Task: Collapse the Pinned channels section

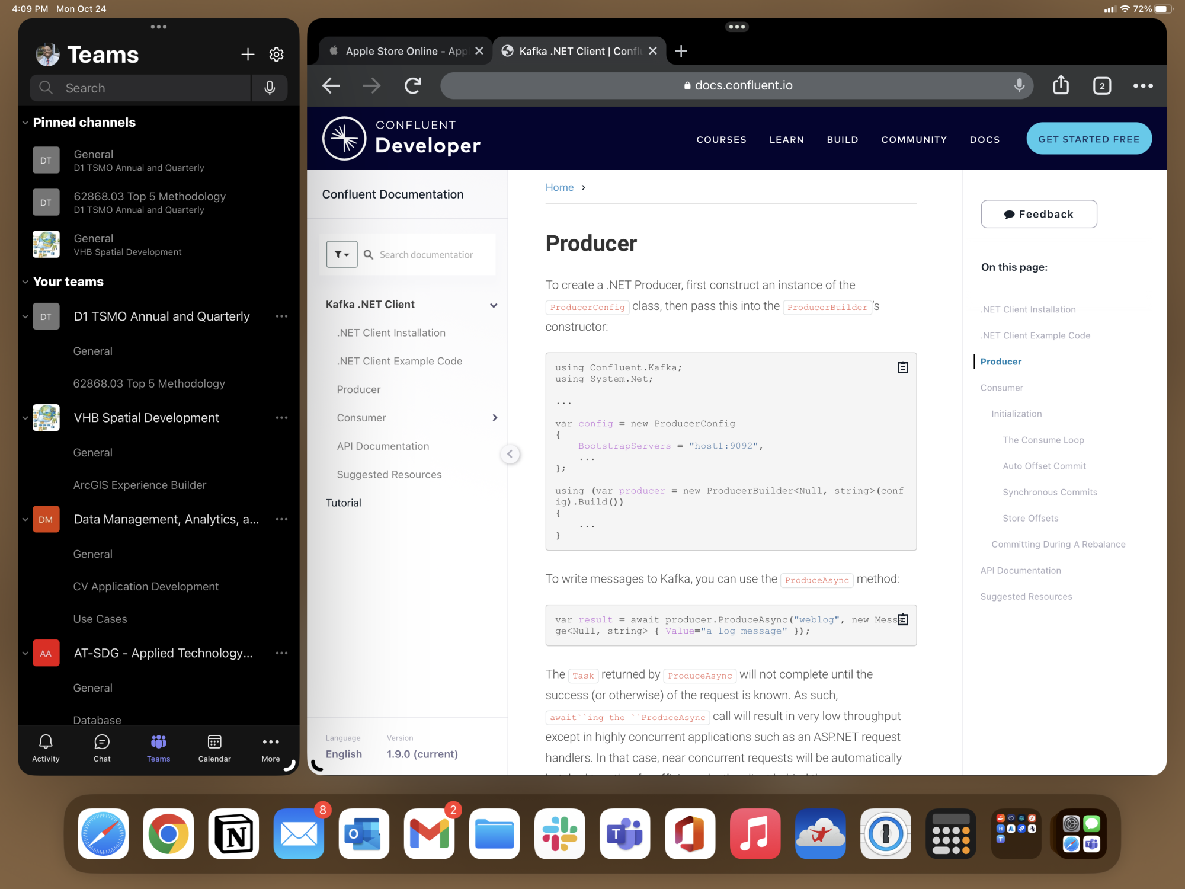Action: [25, 123]
